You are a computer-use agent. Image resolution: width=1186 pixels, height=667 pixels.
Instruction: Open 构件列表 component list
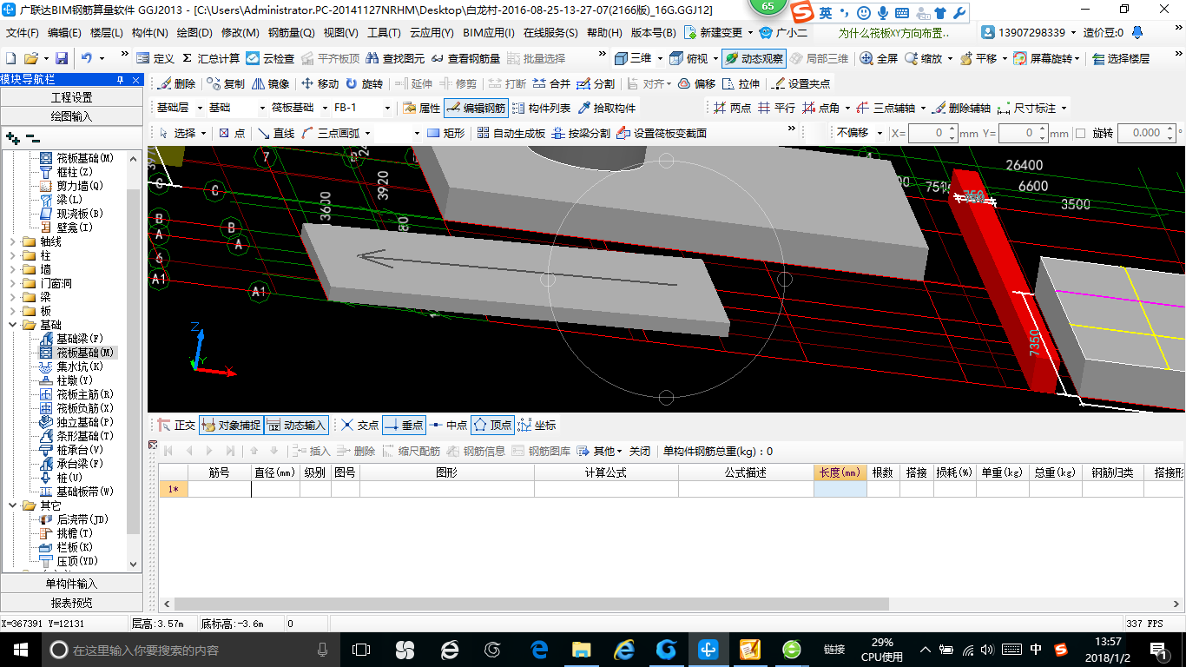pos(541,108)
